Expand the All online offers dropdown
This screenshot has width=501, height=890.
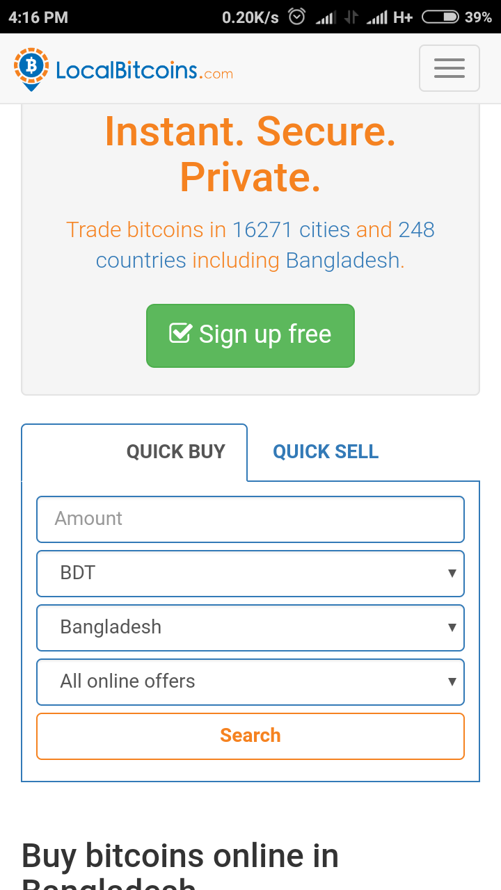[250, 682]
